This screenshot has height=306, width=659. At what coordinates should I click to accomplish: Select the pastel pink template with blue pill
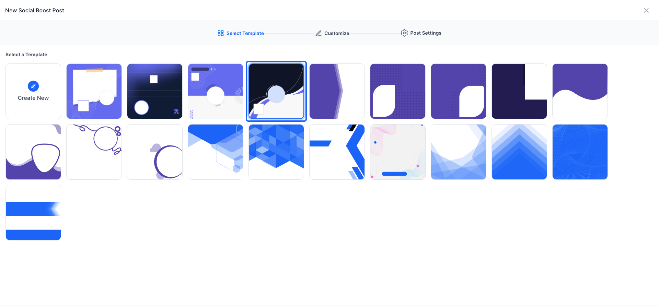(x=398, y=152)
